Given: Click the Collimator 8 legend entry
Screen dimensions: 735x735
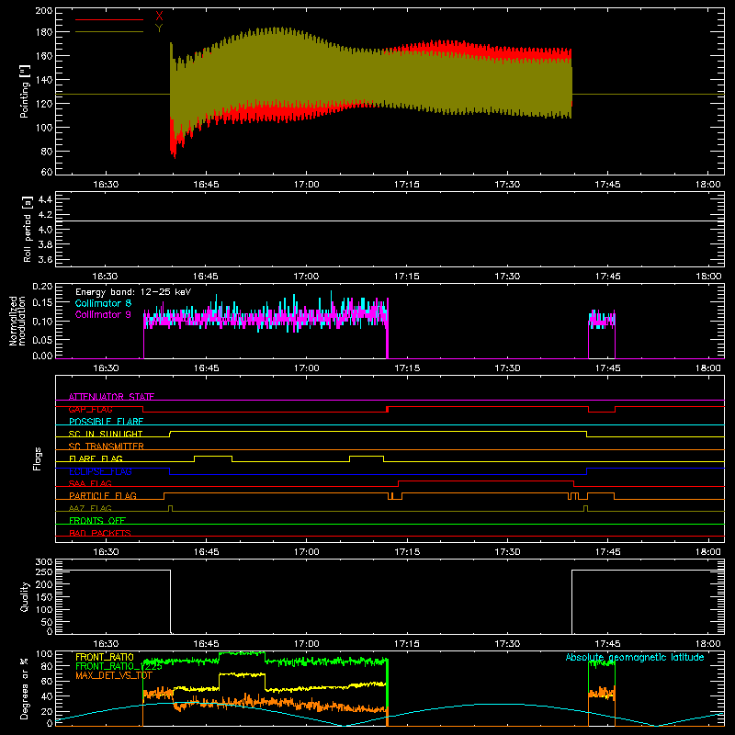Looking at the screenshot, I should [x=103, y=303].
